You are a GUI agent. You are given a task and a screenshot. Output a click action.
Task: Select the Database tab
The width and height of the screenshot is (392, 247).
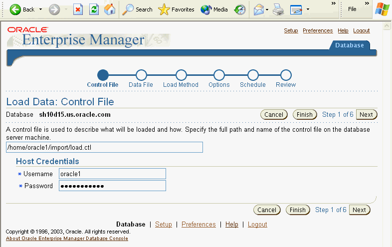point(349,45)
